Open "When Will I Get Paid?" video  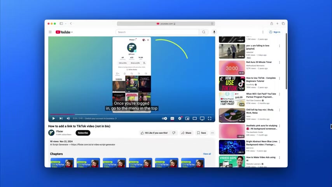261,95
